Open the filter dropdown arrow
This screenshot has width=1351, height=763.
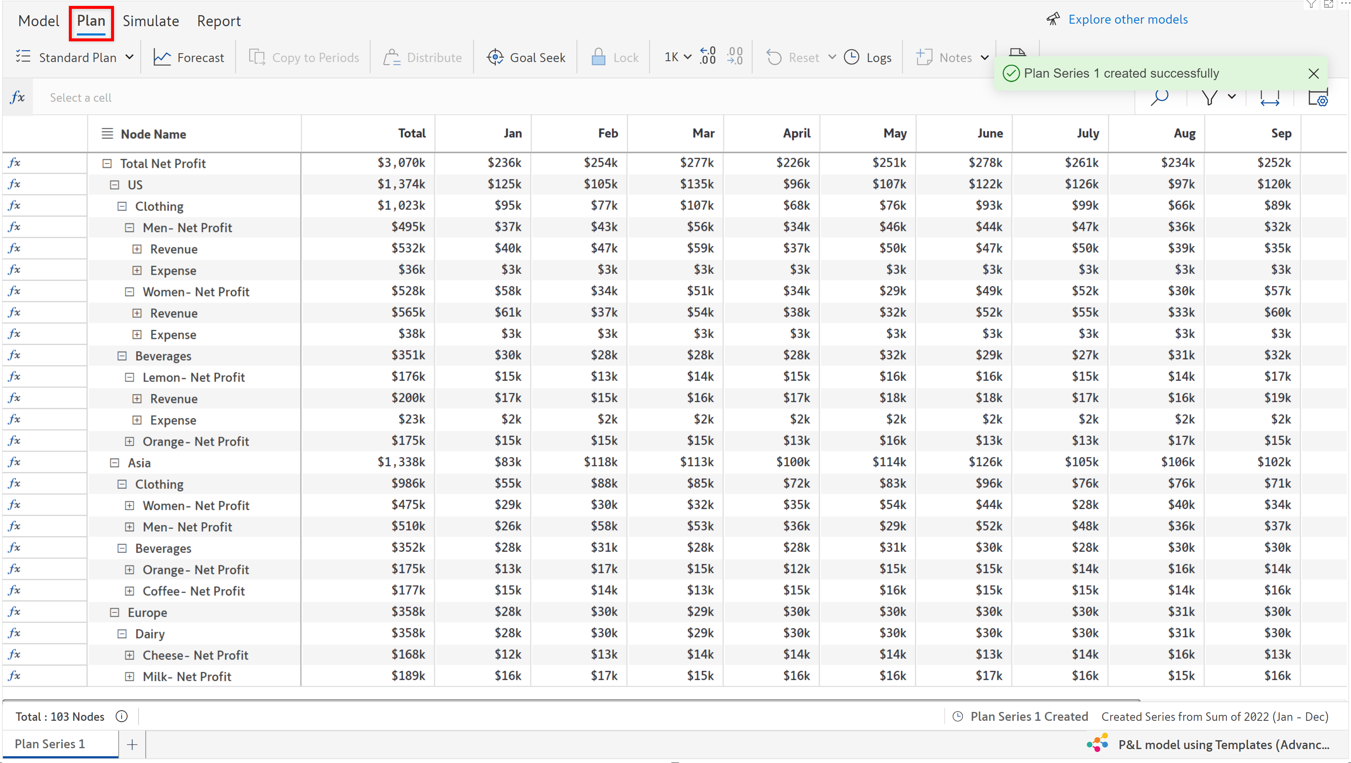pyautogui.click(x=1232, y=96)
